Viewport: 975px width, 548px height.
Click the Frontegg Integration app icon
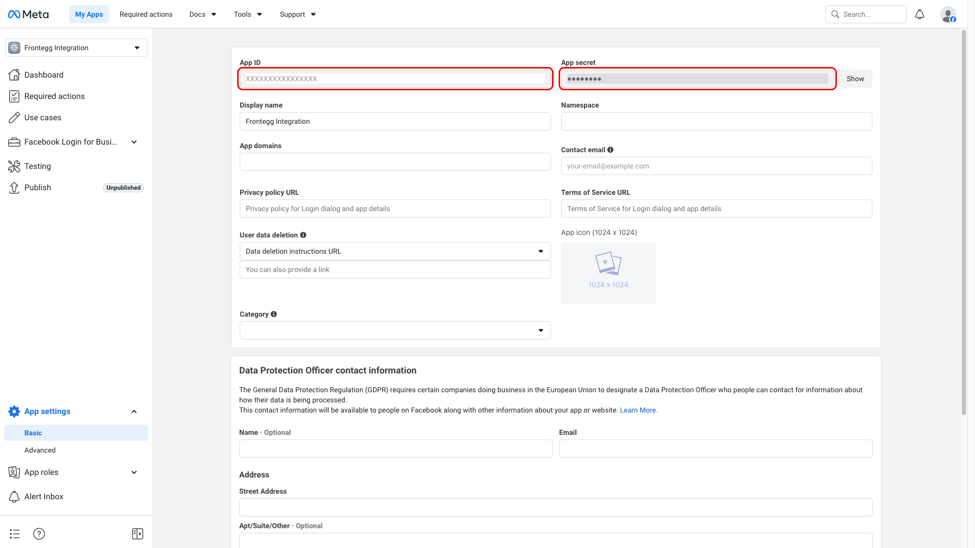[x=14, y=48]
